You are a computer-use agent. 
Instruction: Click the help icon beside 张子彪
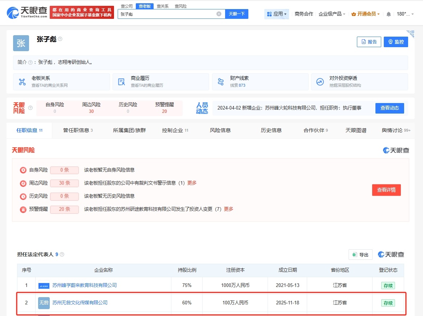pos(60,39)
